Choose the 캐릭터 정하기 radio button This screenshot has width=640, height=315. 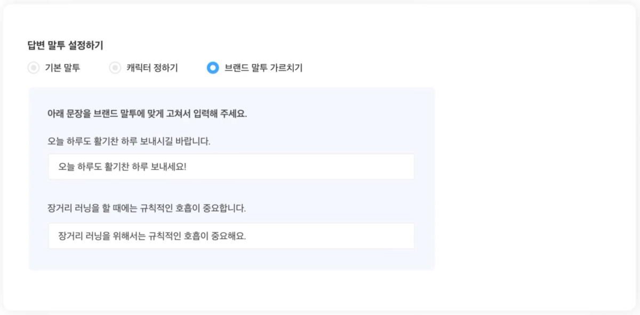115,68
